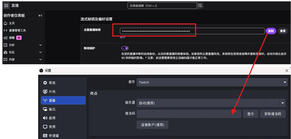Select the 输出 settings tab

pos(63,109)
